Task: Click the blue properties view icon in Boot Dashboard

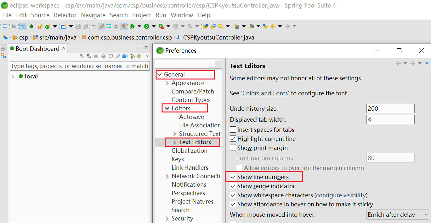Action: coord(125,56)
